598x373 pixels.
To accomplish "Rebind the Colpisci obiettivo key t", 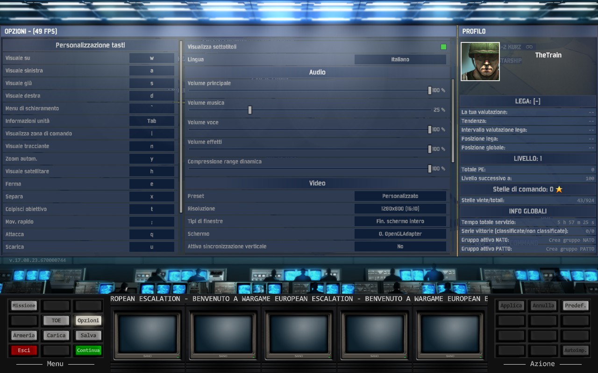I will coord(152,209).
